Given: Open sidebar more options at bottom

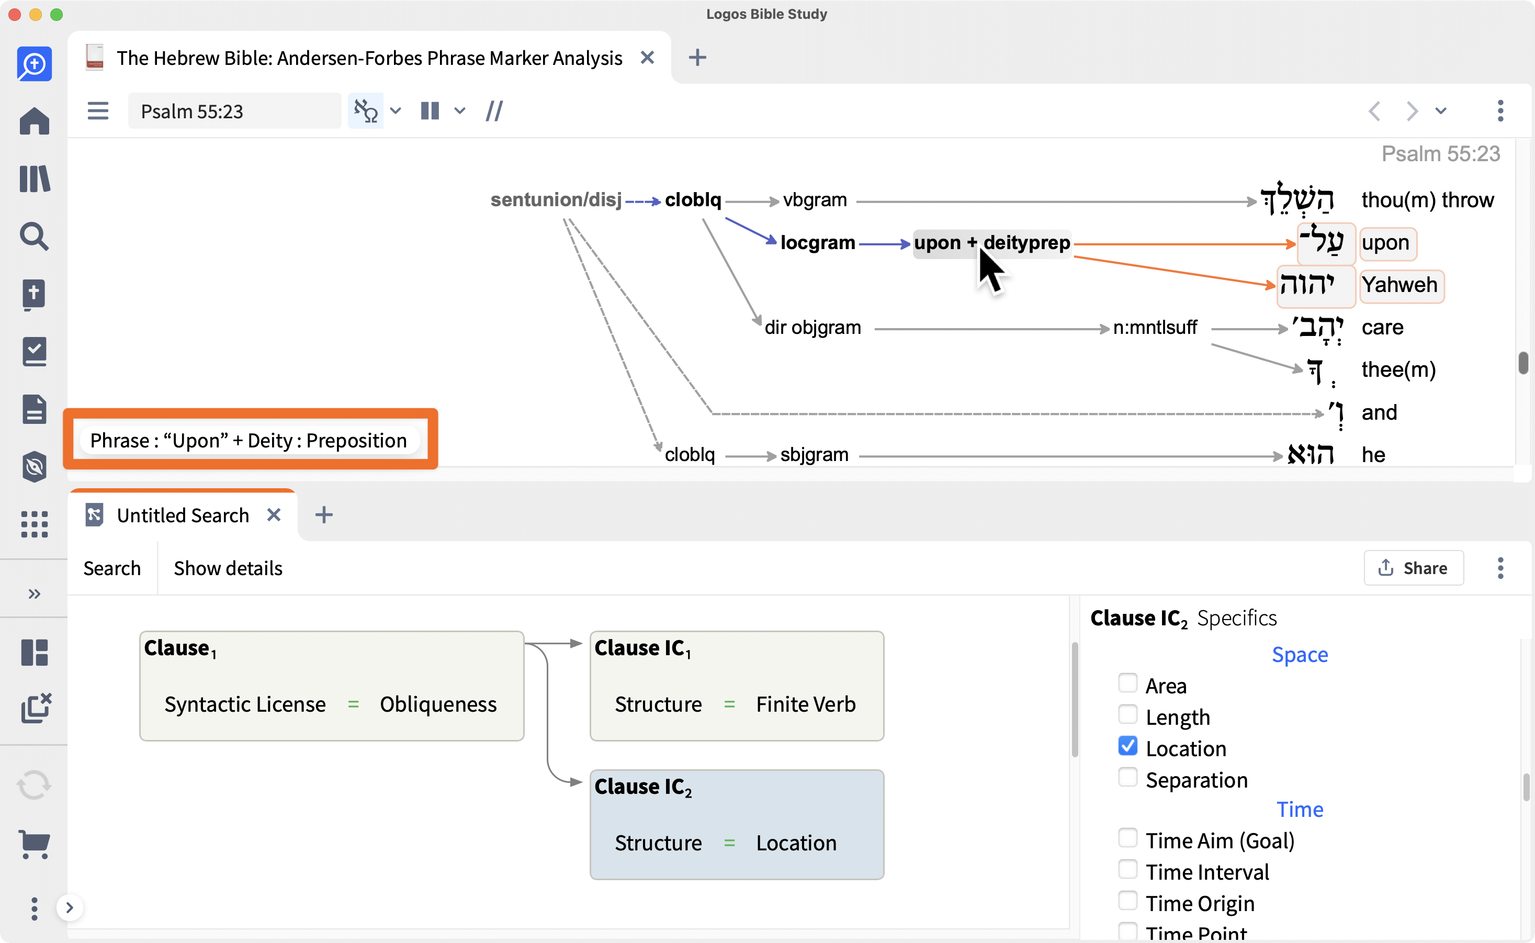Looking at the screenshot, I should tap(35, 908).
